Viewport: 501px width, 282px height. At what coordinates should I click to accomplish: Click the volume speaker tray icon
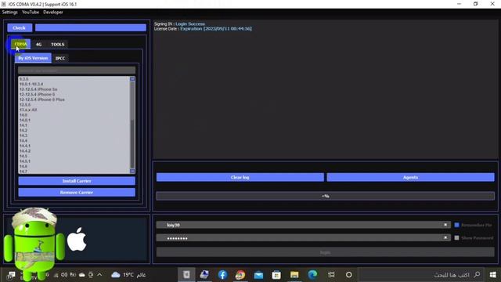point(64,275)
